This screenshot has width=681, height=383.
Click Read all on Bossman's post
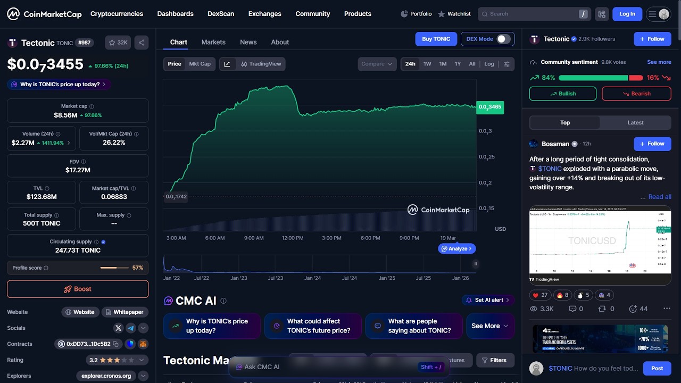(x=660, y=197)
